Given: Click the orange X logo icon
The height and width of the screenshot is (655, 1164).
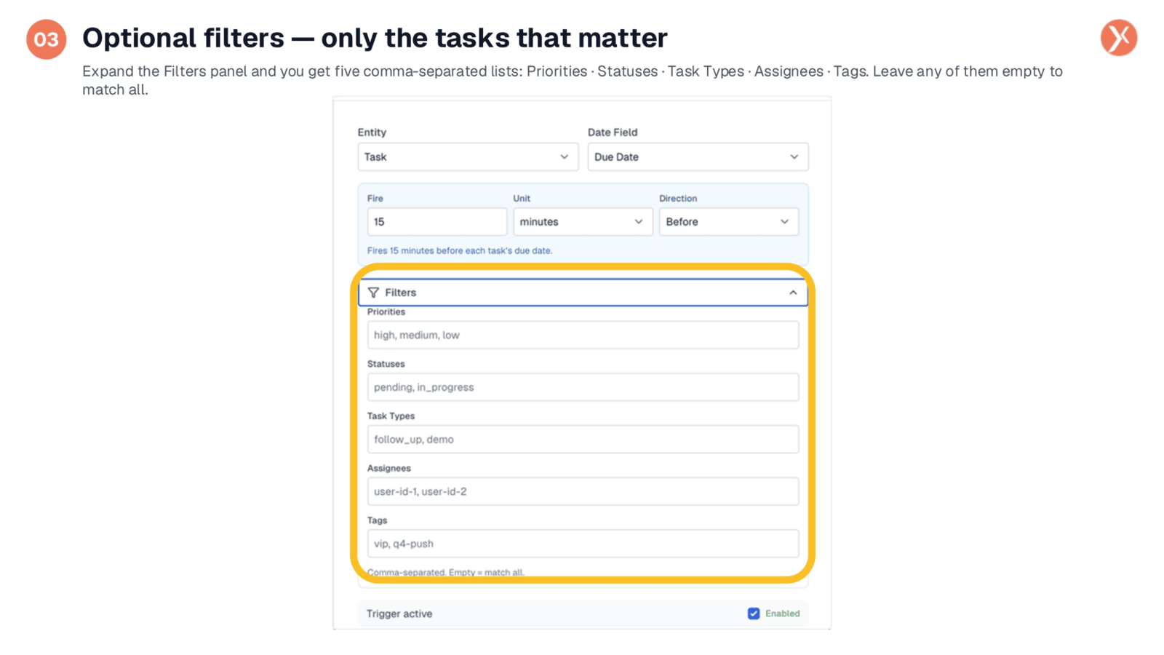Looking at the screenshot, I should [1119, 38].
